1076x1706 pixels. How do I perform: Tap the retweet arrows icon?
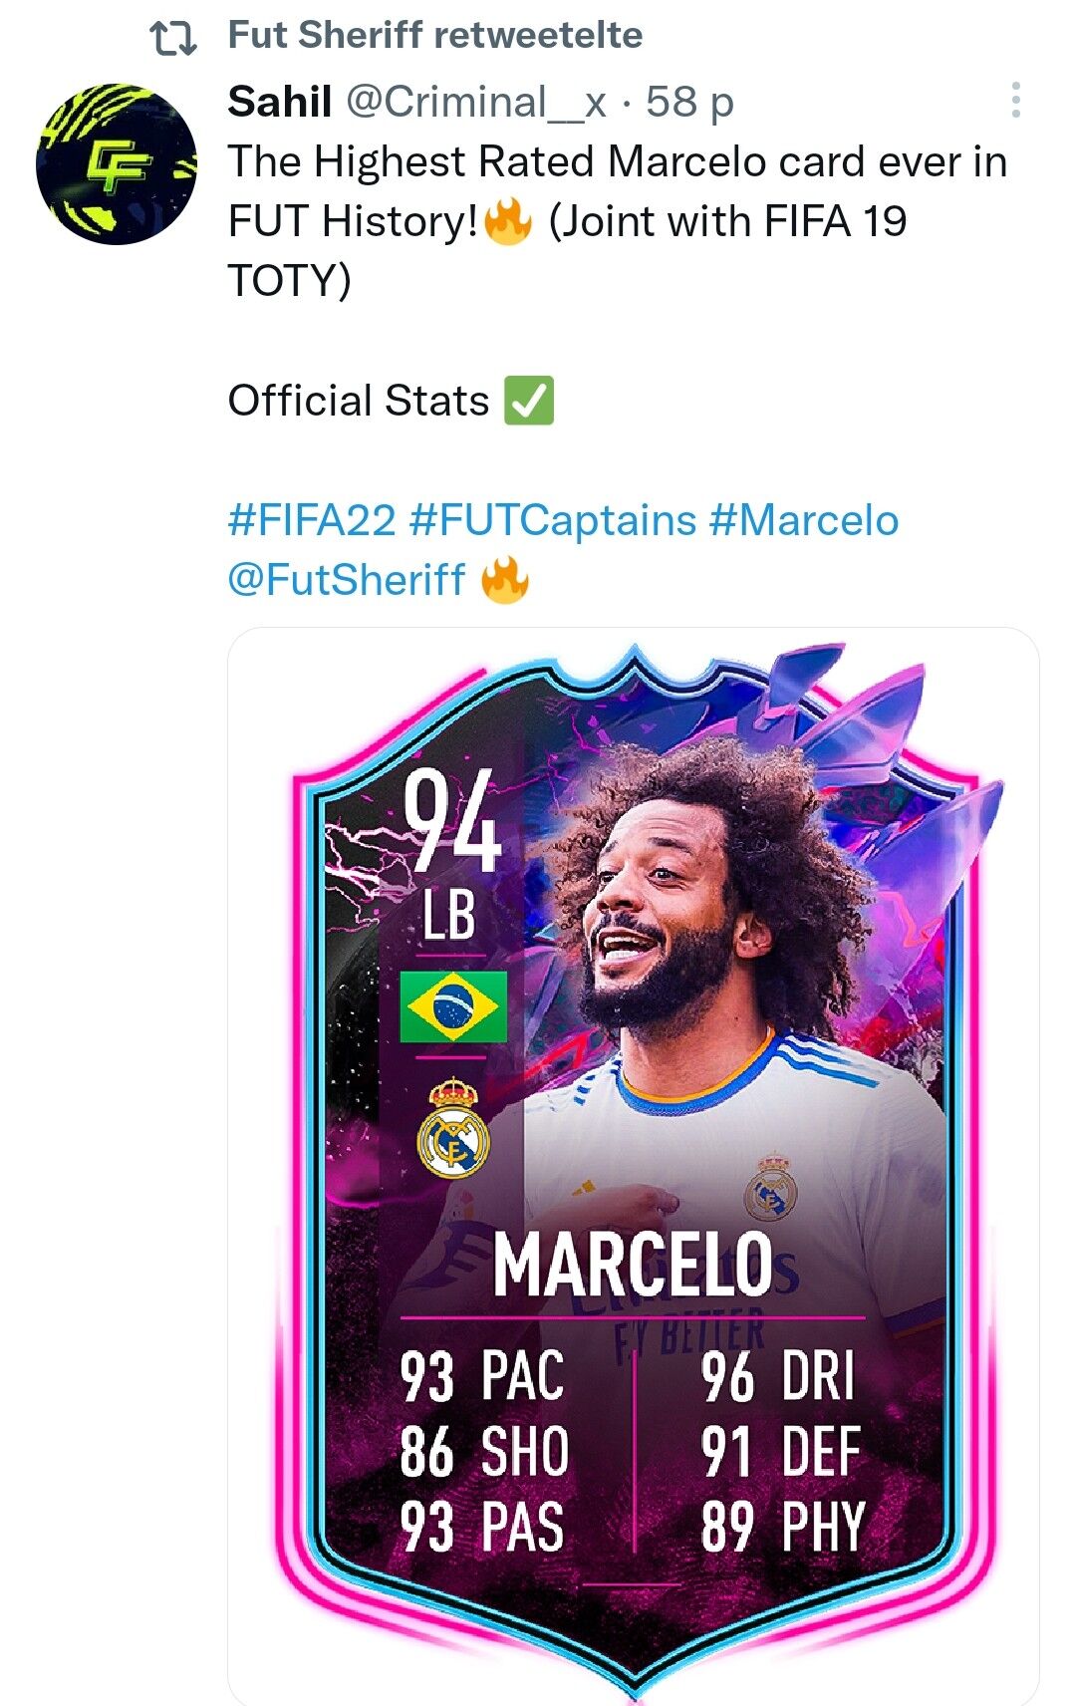172,37
